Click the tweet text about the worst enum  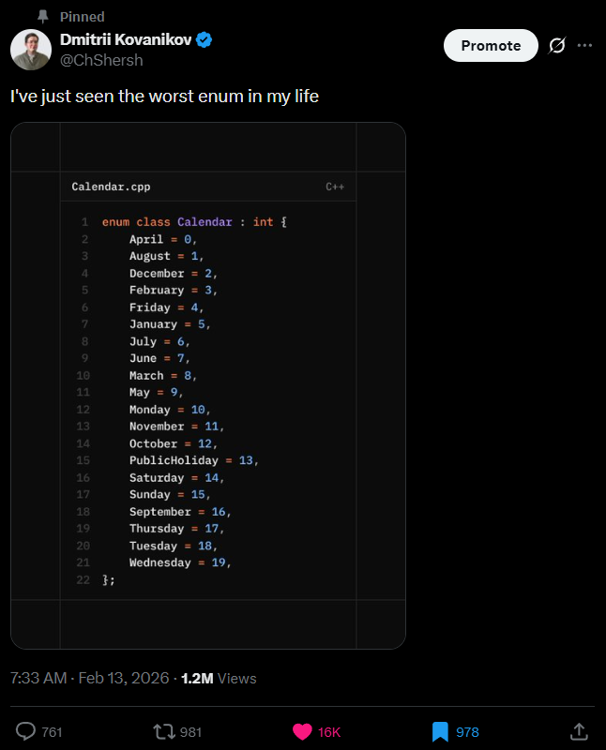coord(165,97)
